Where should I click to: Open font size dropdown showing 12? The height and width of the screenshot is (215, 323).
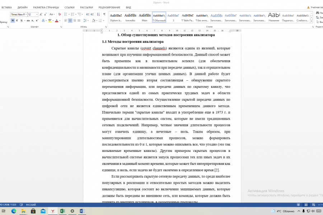pos(37,14)
